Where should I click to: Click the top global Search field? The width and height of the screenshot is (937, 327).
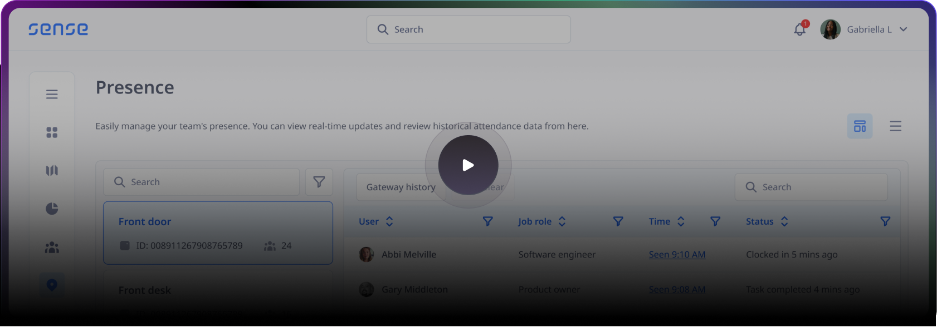(x=468, y=29)
